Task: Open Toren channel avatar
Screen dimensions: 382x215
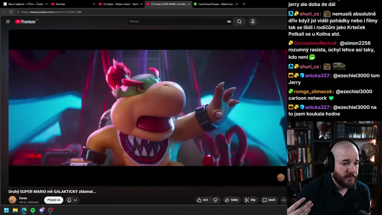Action: click(13, 200)
